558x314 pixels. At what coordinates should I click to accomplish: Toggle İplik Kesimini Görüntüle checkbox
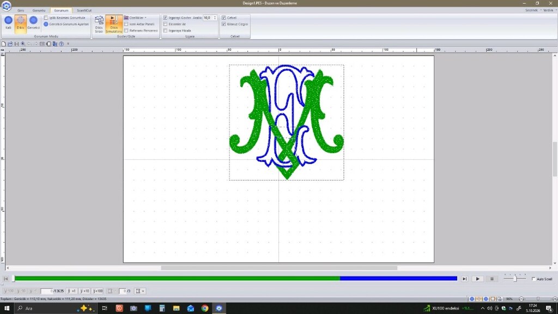coord(46,17)
